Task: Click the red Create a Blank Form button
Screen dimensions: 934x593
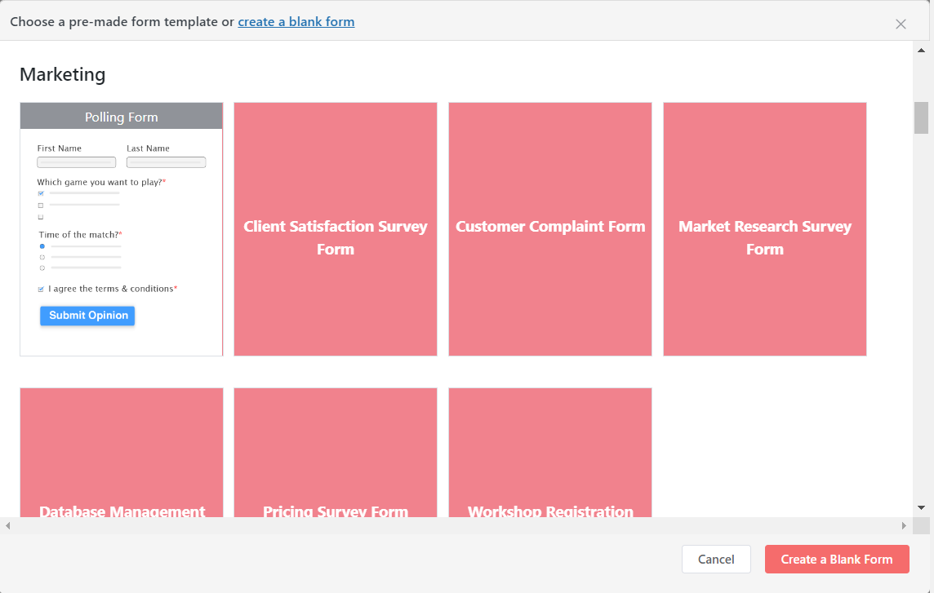Action: point(837,559)
